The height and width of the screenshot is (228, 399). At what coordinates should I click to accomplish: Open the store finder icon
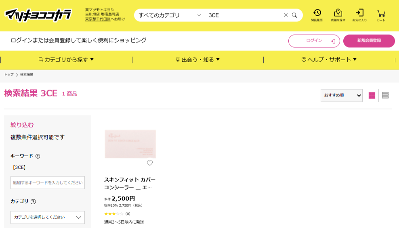[338, 15]
